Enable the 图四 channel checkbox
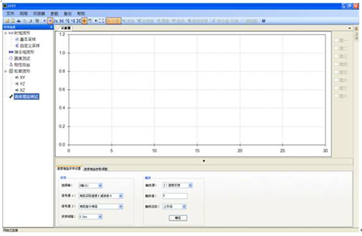The width and height of the screenshot is (362, 236). click(x=336, y=64)
